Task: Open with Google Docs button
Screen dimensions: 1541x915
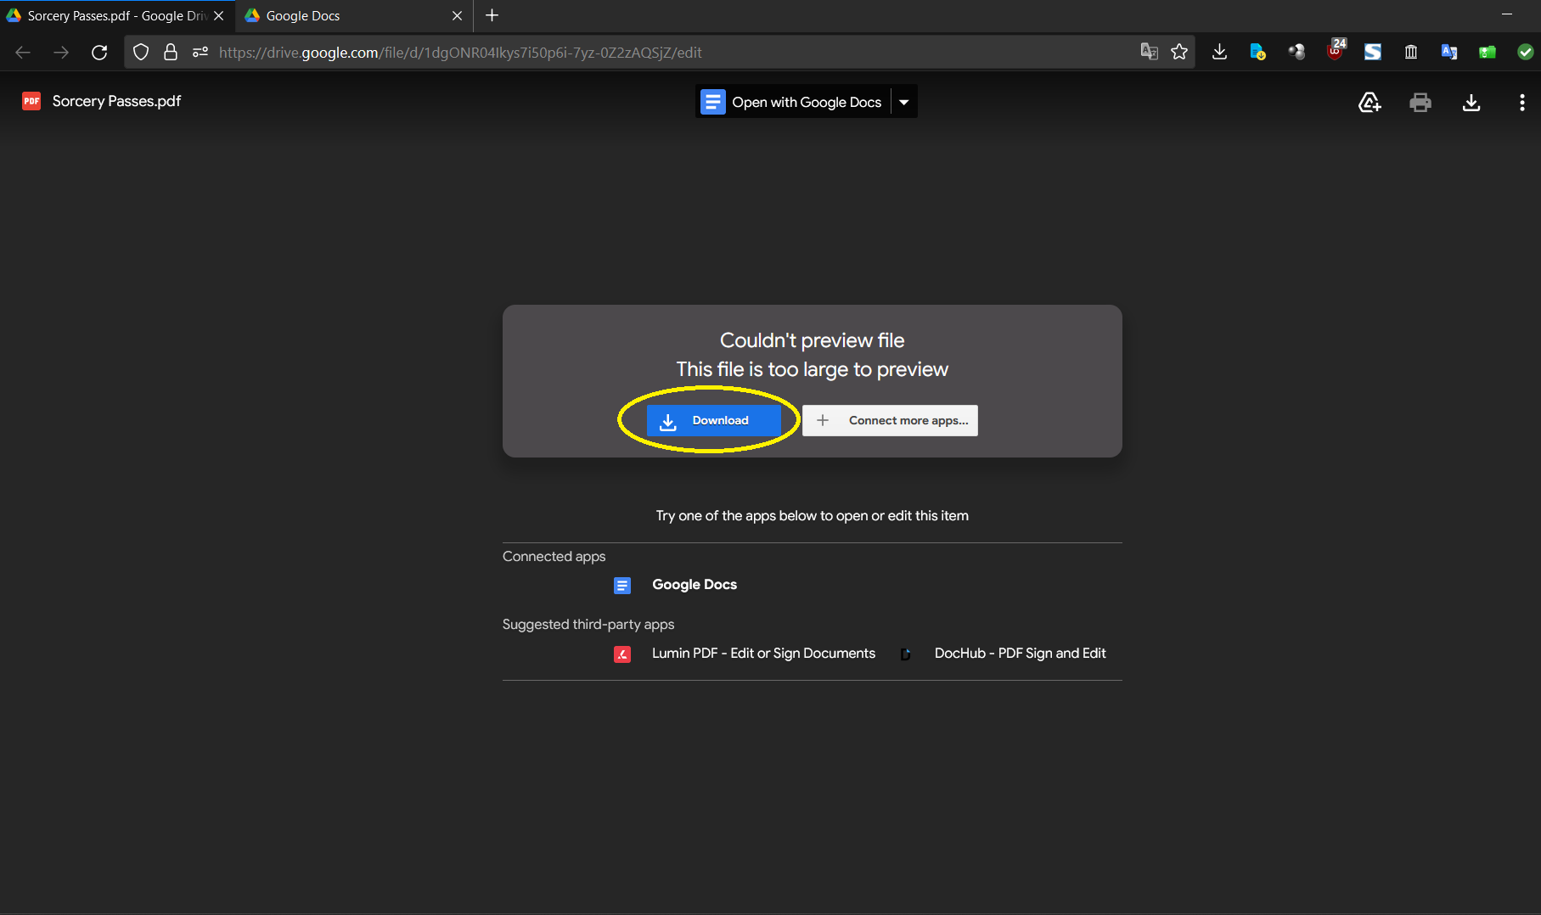Action: click(794, 102)
